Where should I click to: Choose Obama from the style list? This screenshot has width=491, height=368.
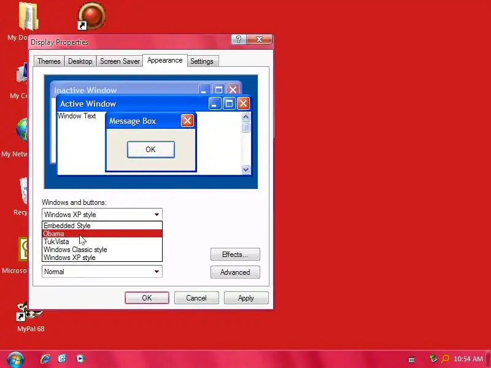102,234
